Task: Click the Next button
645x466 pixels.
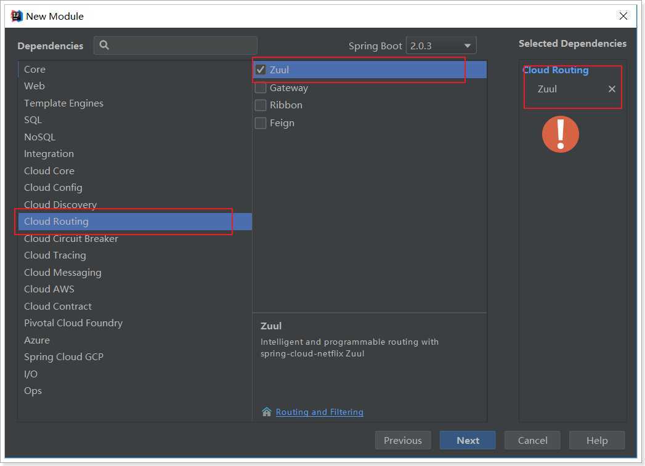Action: pyautogui.click(x=468, y=440)
